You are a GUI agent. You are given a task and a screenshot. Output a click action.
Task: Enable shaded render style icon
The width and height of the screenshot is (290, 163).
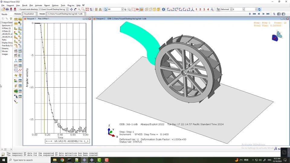158,9
